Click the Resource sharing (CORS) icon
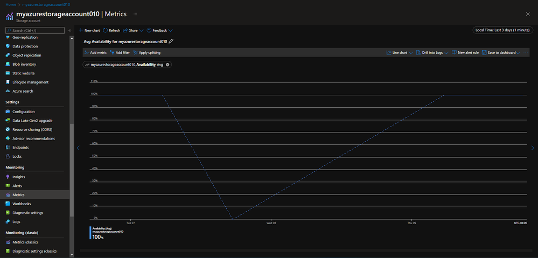Viewport: 538px width, 258px height. pos(8,129)
